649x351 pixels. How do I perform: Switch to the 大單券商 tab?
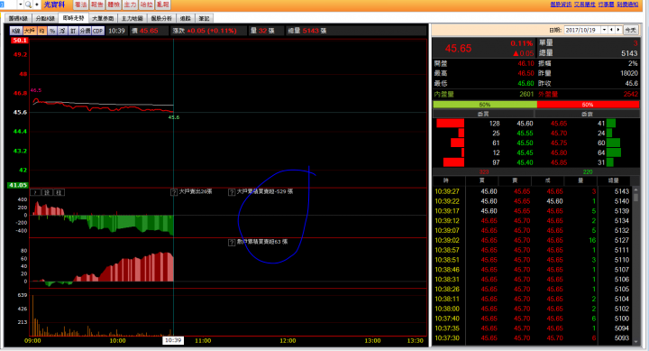[103, 18]
